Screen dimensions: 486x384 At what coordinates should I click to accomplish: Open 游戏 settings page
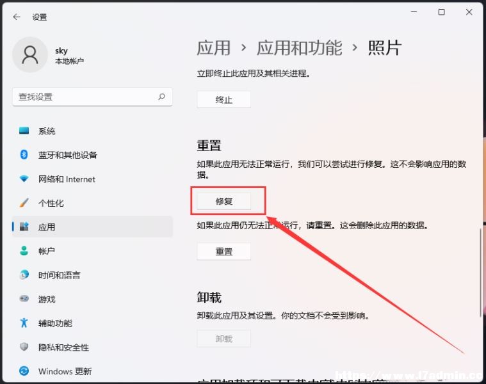coord(92,299)
